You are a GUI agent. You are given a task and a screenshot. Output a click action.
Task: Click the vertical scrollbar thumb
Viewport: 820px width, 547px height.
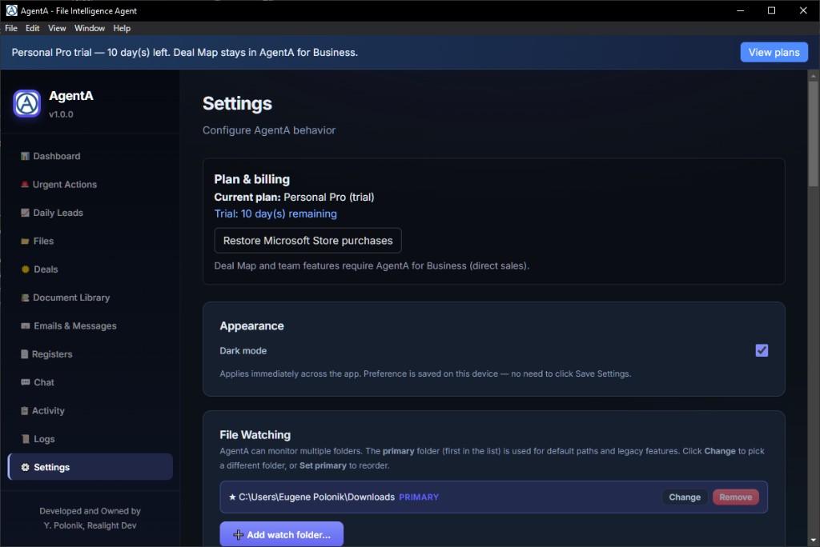[x=813, y=134]
